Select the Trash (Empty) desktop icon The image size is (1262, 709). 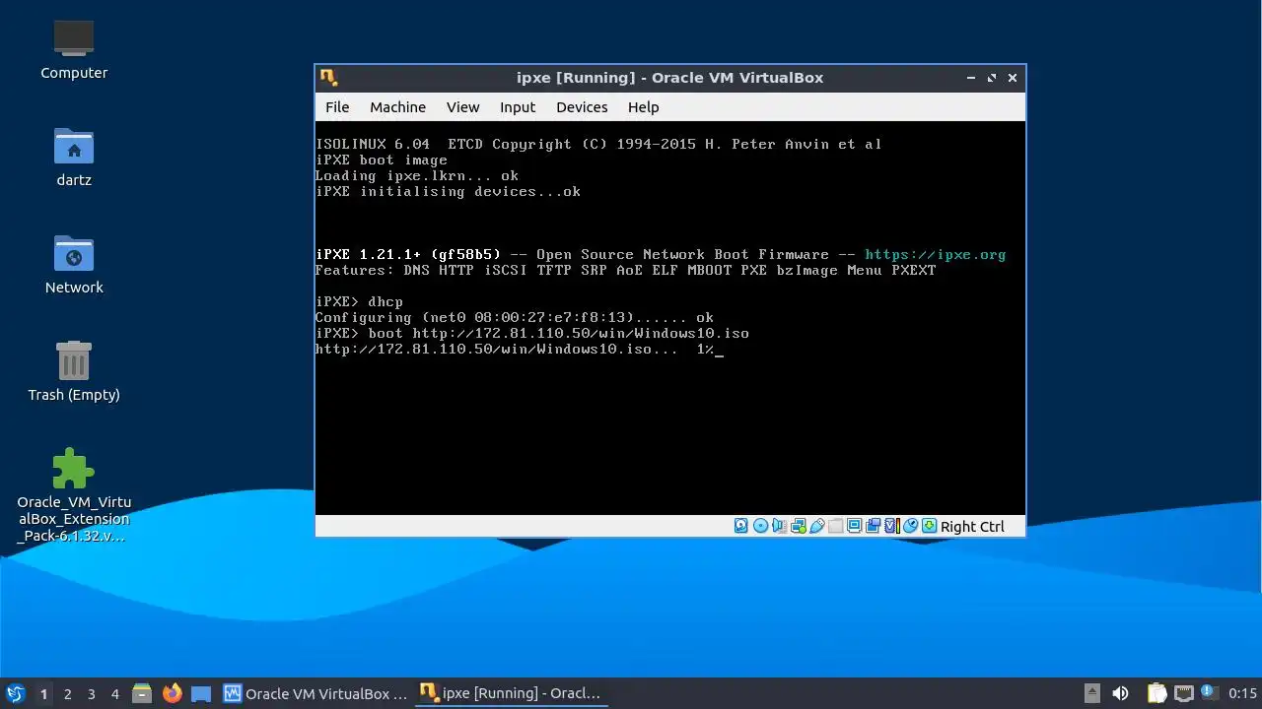pyautogui.click(x=74, y=371)
